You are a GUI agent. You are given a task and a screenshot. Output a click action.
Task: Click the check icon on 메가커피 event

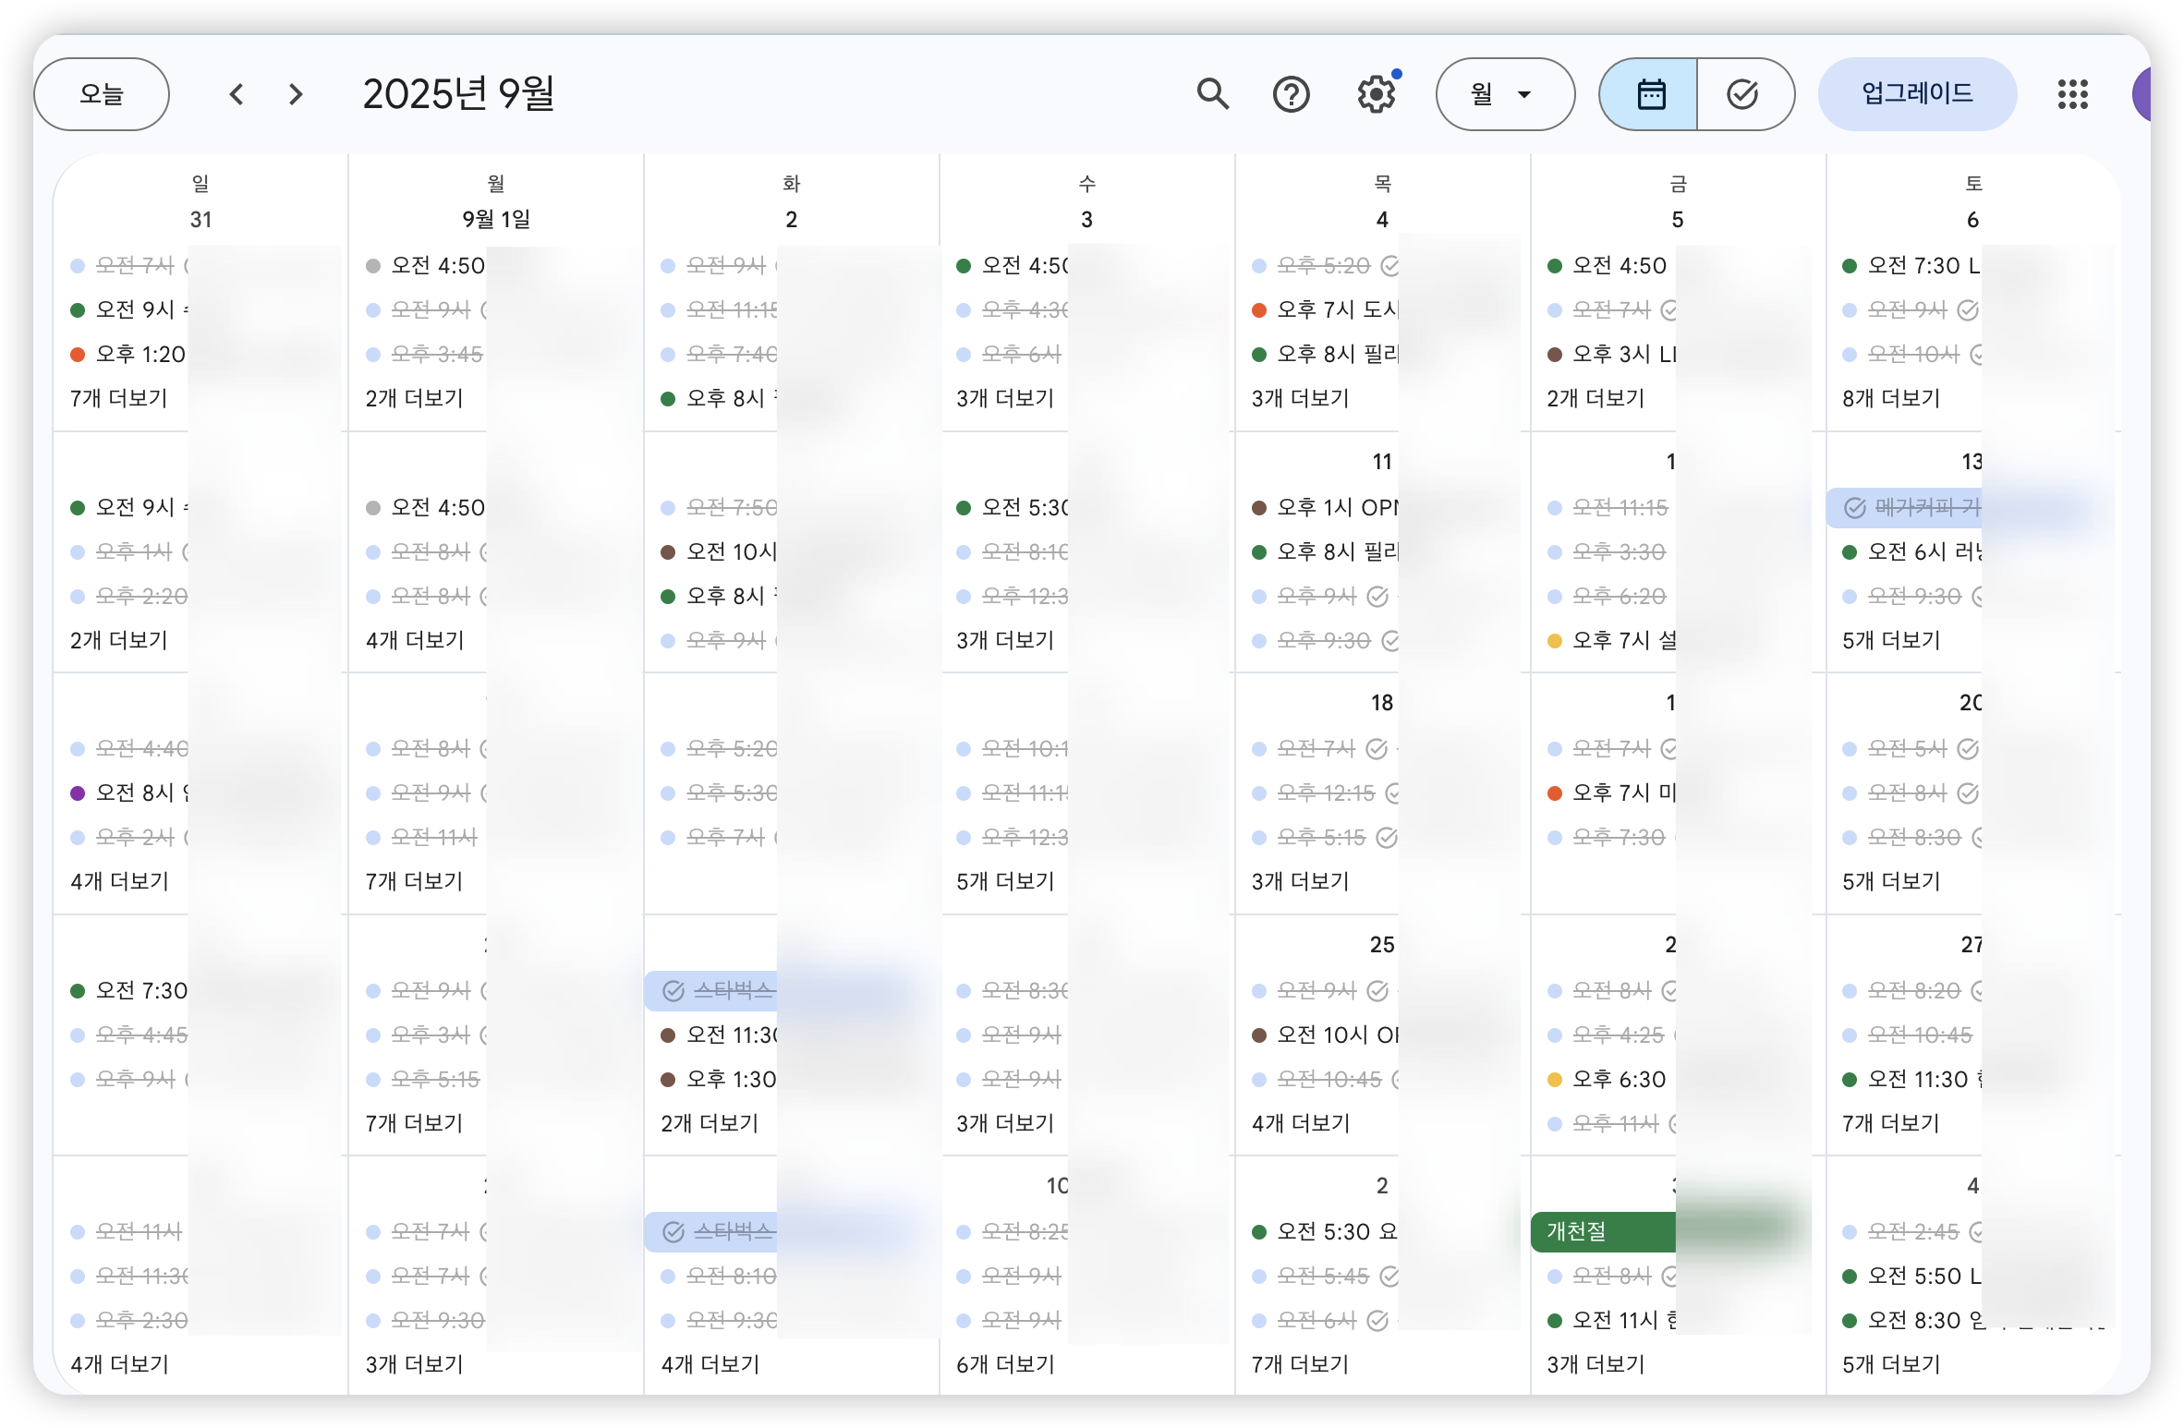pyautogui.click(x=1854, y=508)
